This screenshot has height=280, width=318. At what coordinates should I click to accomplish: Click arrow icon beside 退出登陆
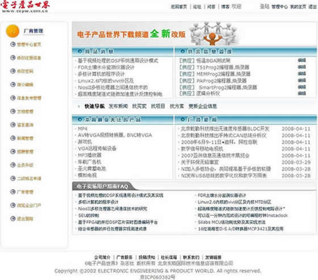[12, 219]
